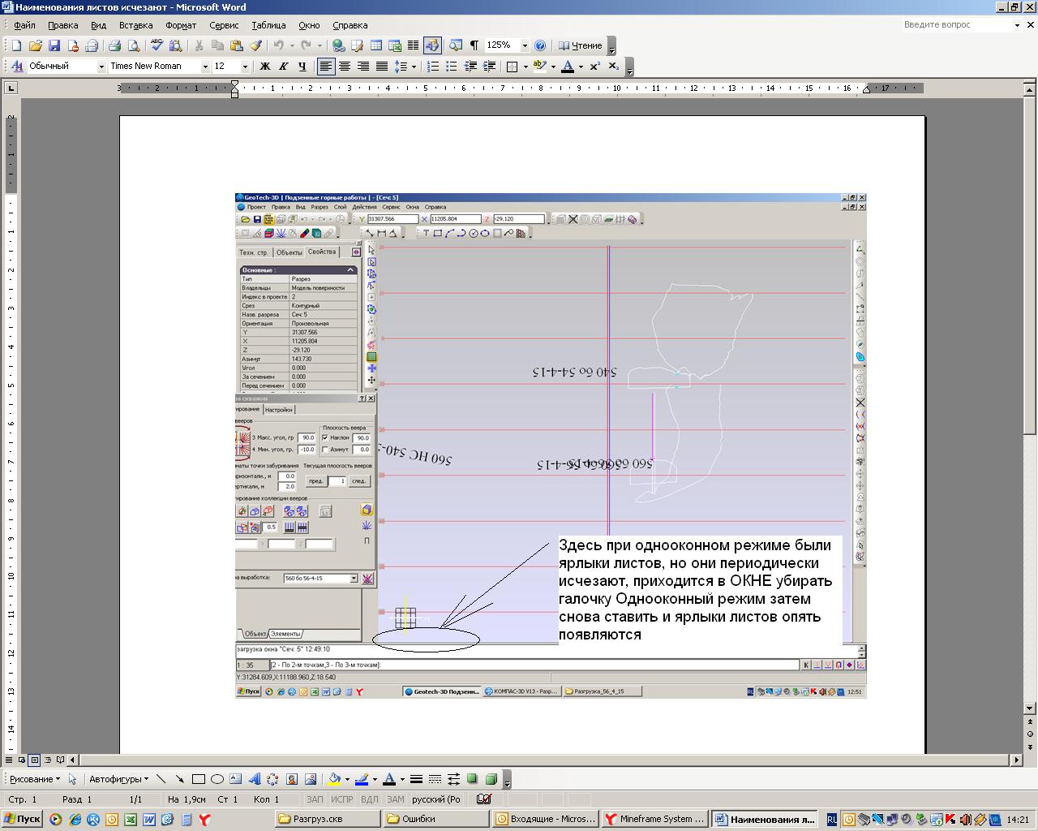Click the Пуск start button

point(22,820)
